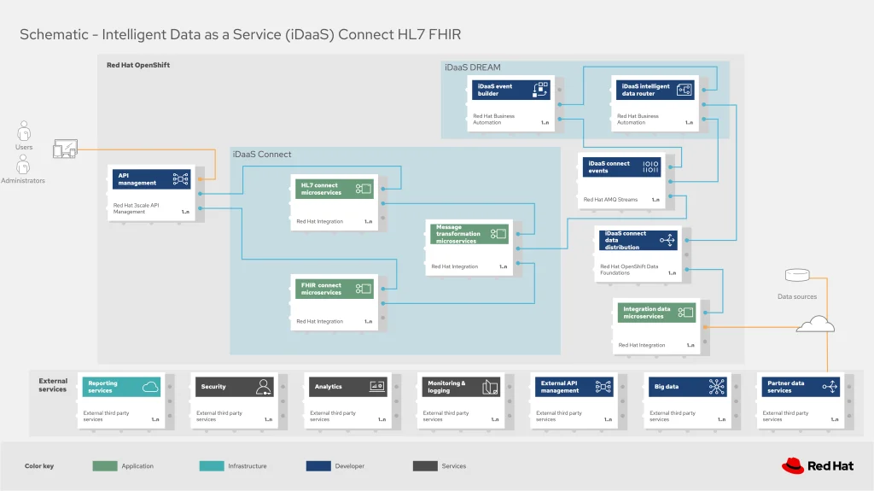Image resolution: width=874 pixels, height=491 pixels.
Task: Click the Analytics monitor icon
Action: click(377, 386)
